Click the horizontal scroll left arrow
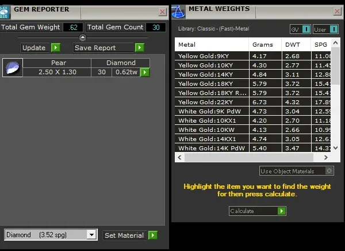Image resolution: width=345 pixels, height=251 pixels. [179, 157]
